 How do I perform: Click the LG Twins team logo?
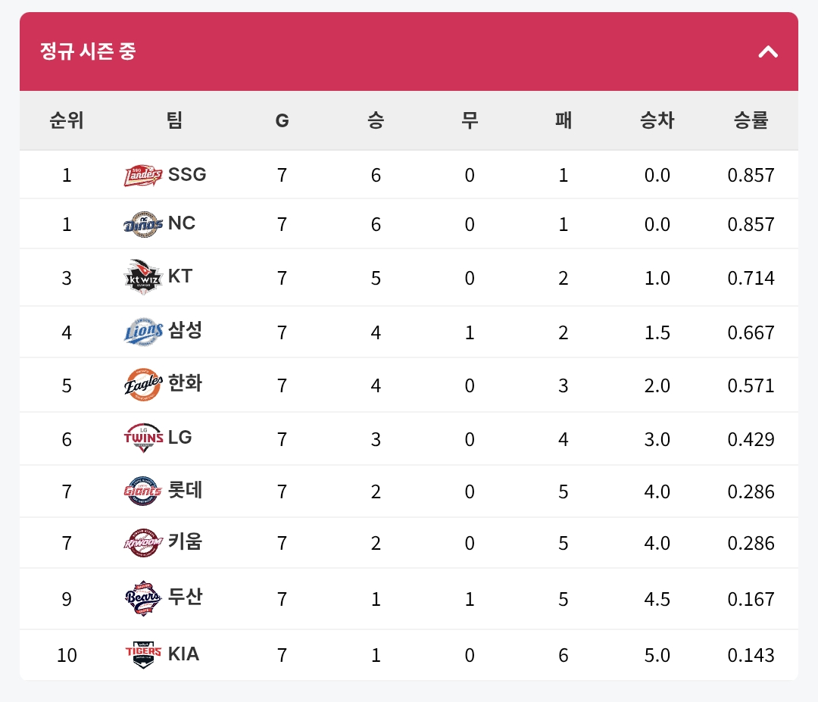[142, 438]
